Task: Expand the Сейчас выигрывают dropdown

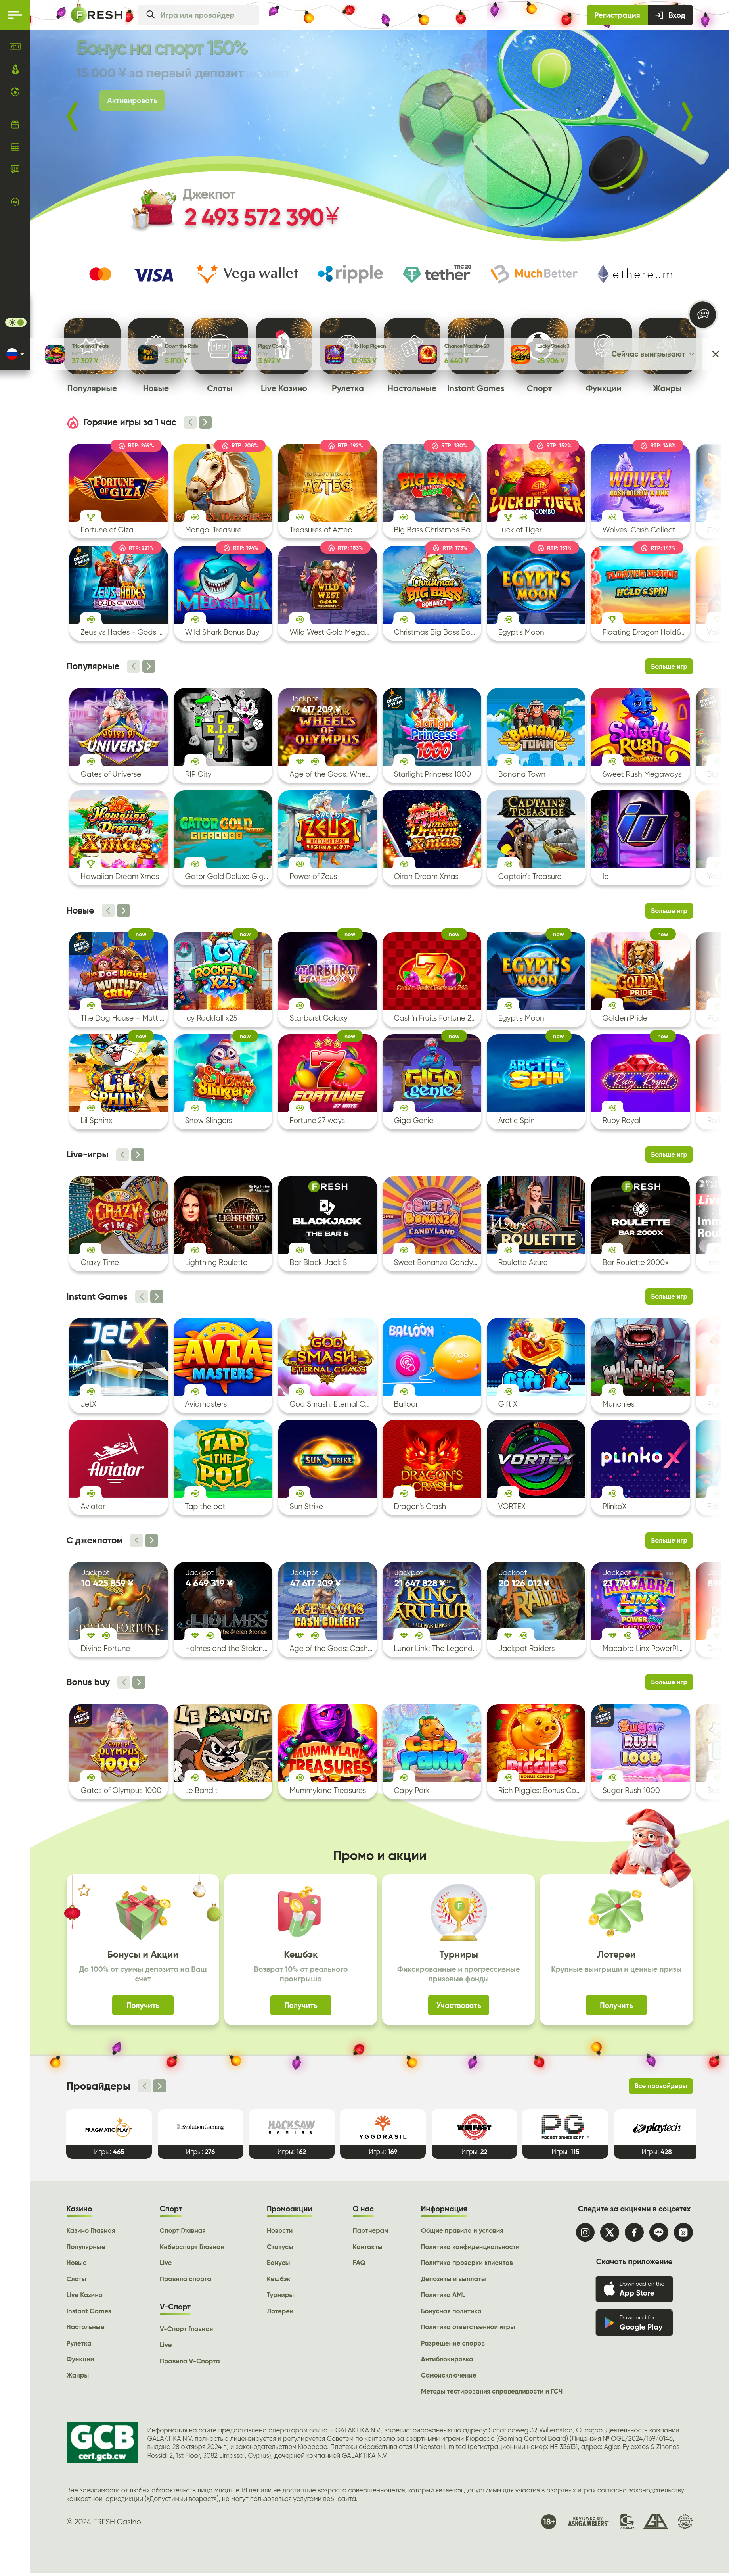Action: (x=652, y=354)
